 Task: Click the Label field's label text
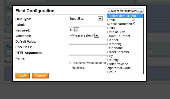(x=20, y=25)
